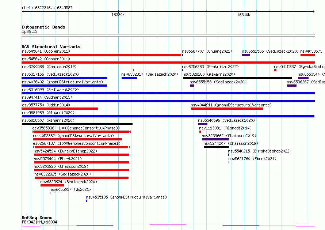Open nsv3239662 (Chaisson2019) label
325x230 pixels.
229,136
